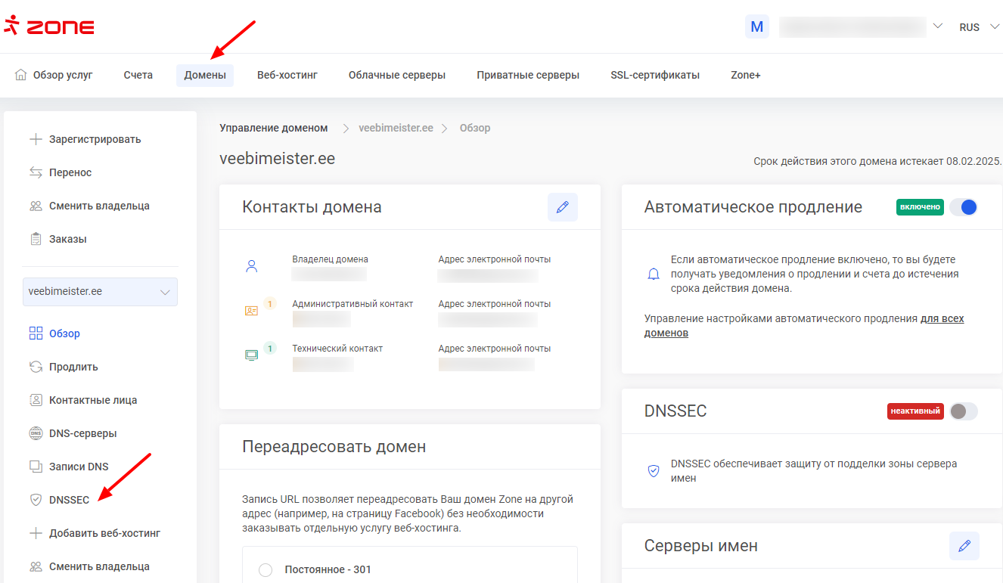Click the user avatar M icon
Screen dimensions: 1003x583
(756, 27)
